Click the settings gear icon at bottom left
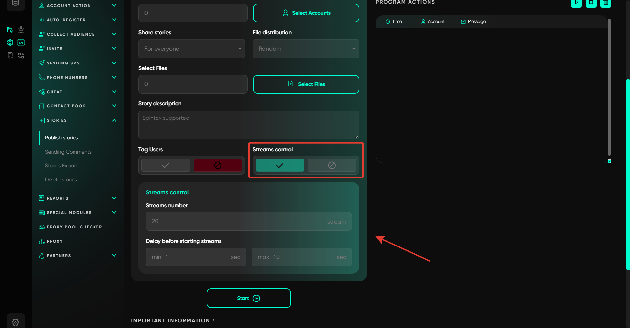The image size is (630, 328). point(15,322)
